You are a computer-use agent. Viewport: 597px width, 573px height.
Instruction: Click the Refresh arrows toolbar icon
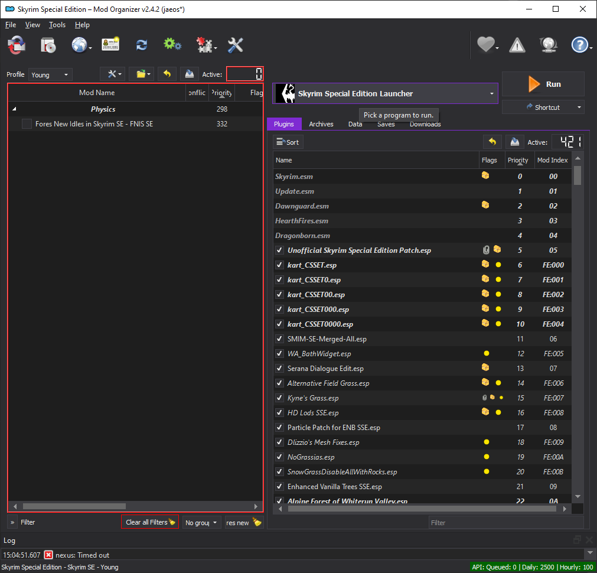142,45
